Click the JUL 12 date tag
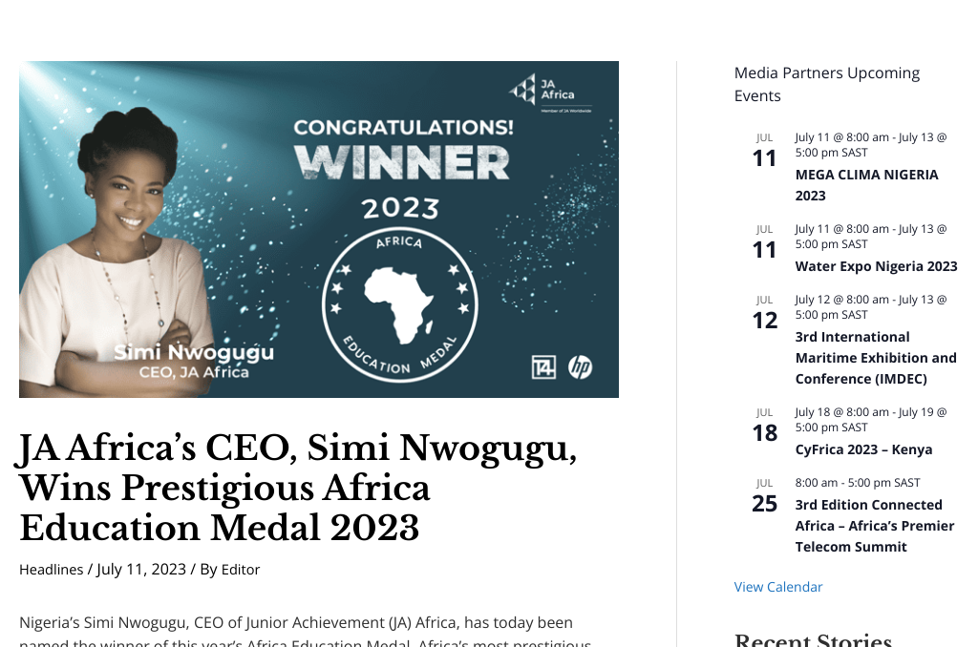 coord(765,313)
